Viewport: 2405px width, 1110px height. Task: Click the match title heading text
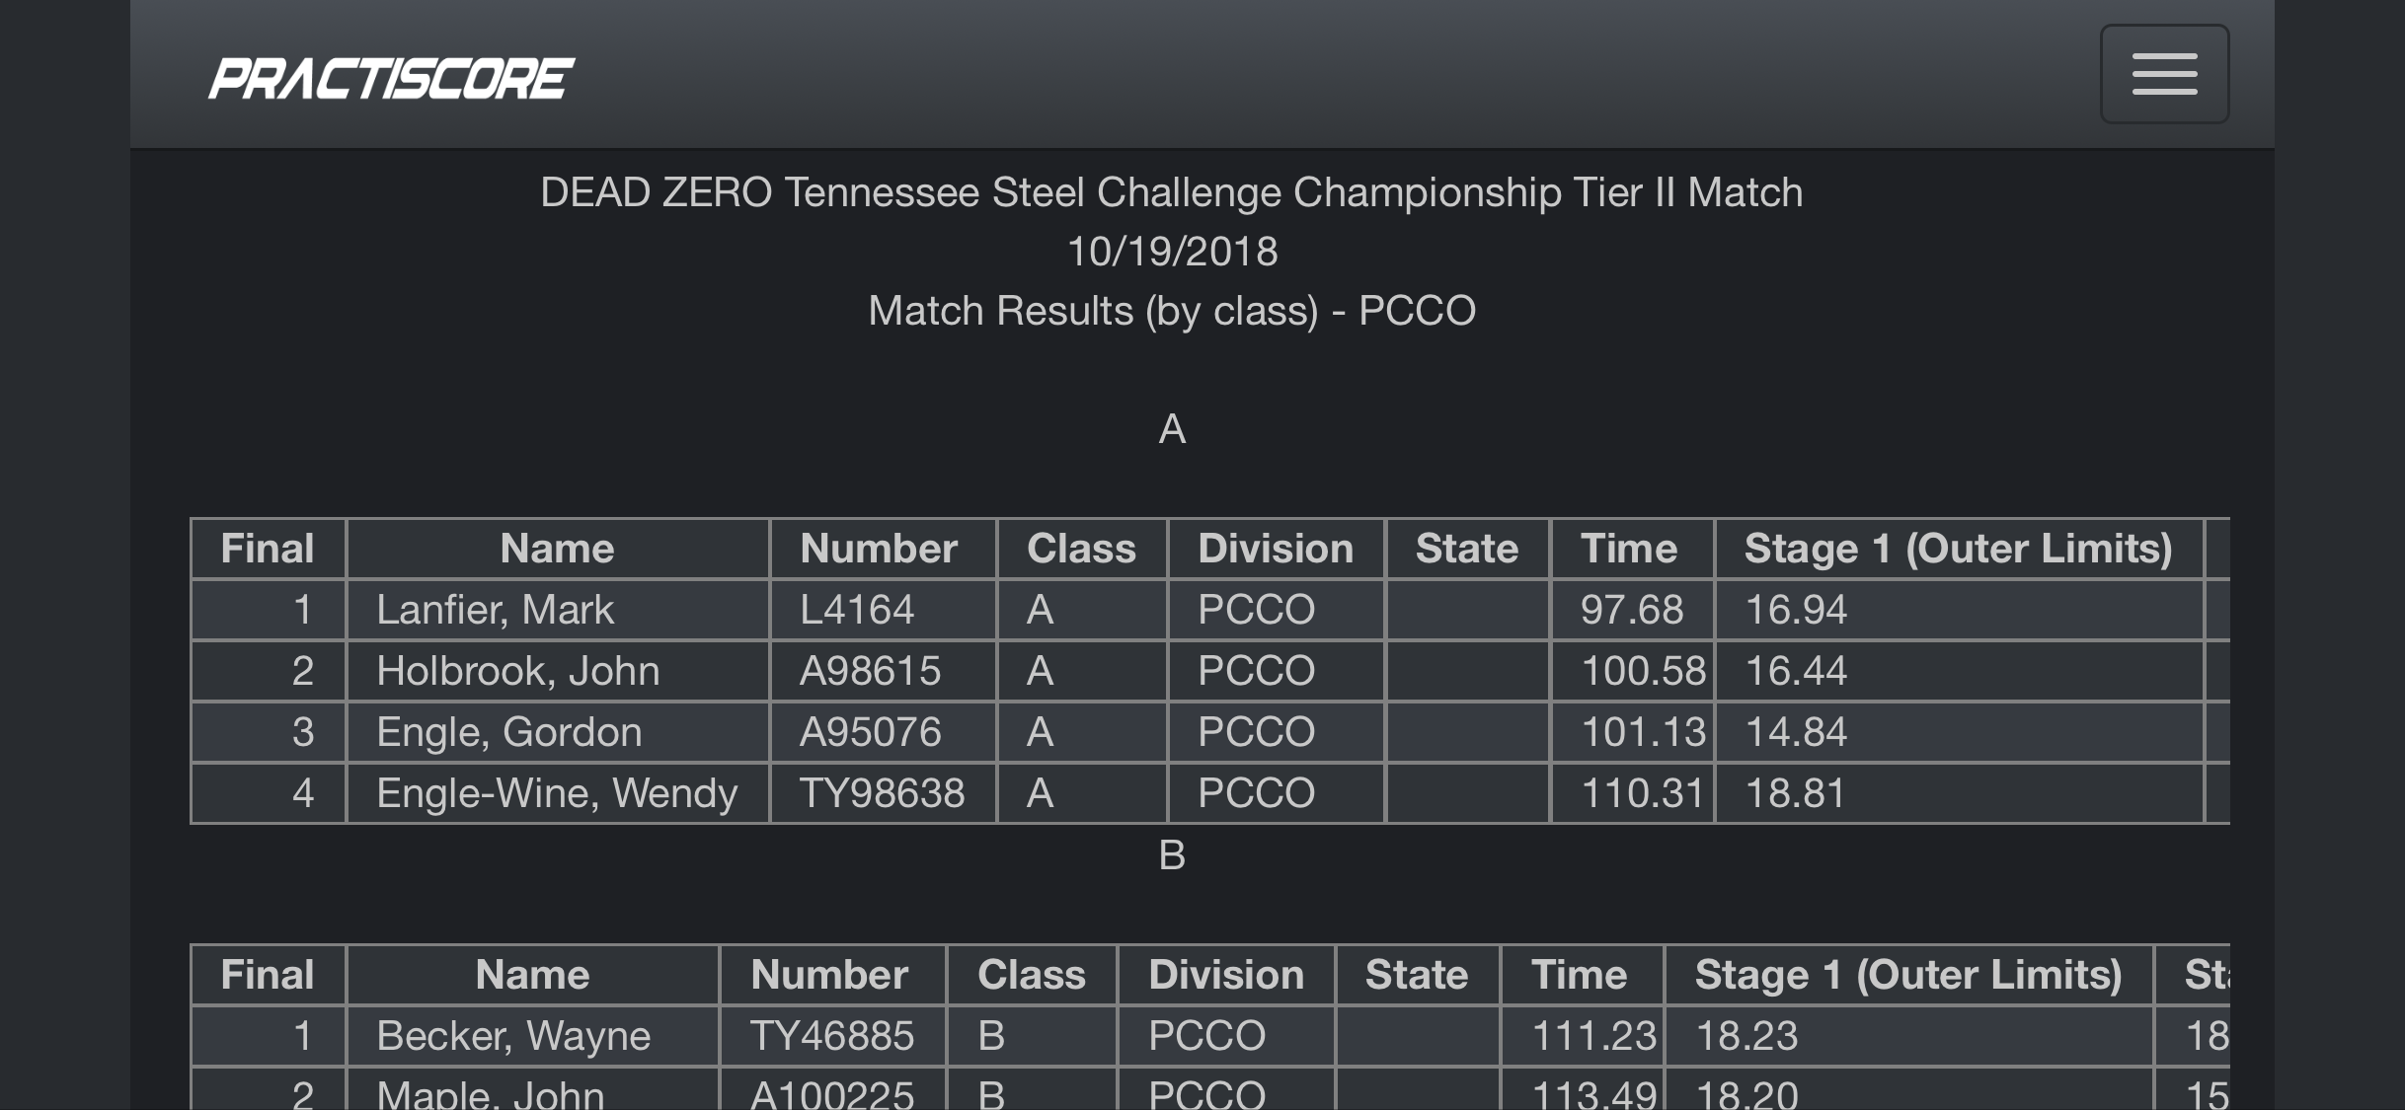pyautogui.click(x=1172, y=192)
